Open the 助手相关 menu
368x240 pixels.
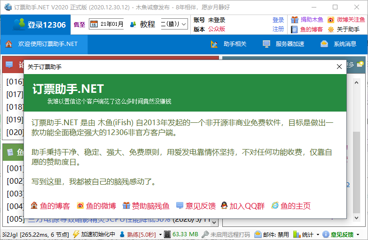tap(229, 44)
